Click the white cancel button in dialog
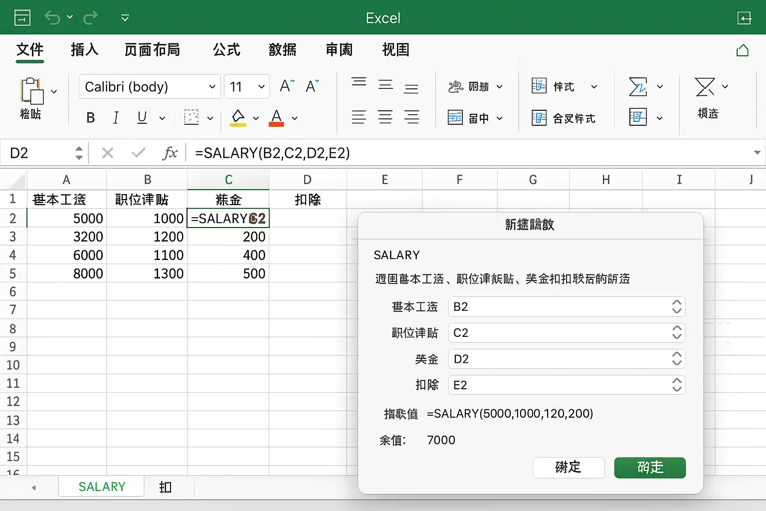The width and height of the screenshot is (766, 511). [x=569, y=468]
